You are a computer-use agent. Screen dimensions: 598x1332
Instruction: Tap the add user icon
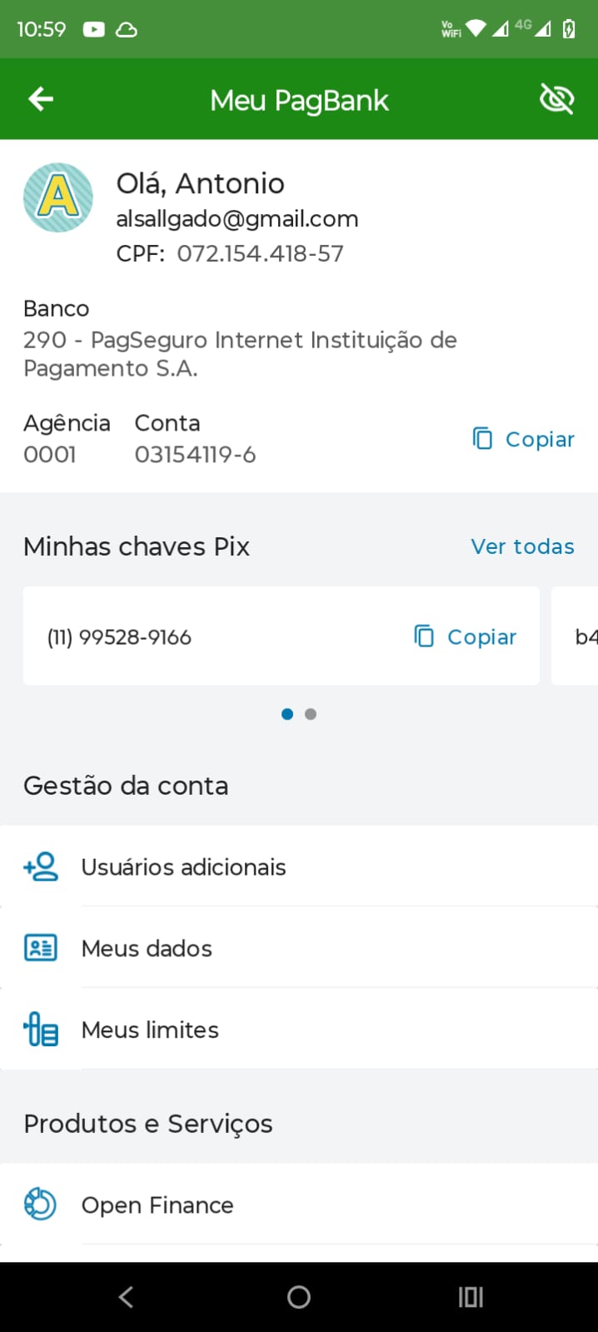41,866
